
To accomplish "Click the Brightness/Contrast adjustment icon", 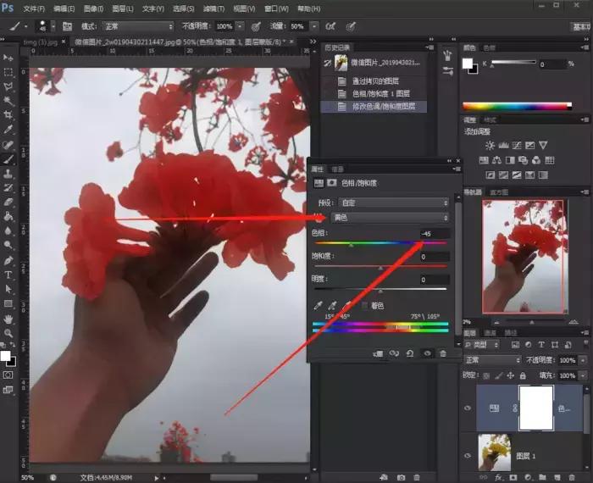I will click(490, 145).
